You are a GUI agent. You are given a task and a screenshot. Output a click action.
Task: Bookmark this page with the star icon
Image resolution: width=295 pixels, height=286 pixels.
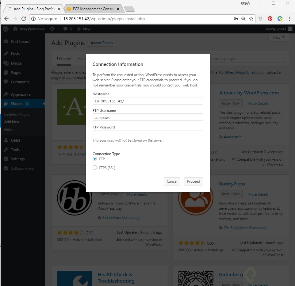251,19
